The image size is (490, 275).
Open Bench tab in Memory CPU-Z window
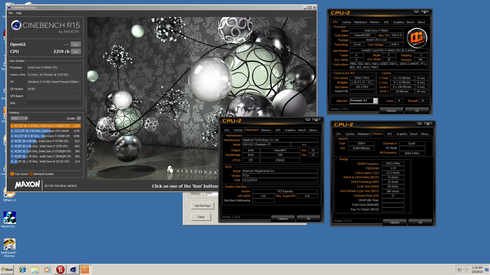coord(414,134)
